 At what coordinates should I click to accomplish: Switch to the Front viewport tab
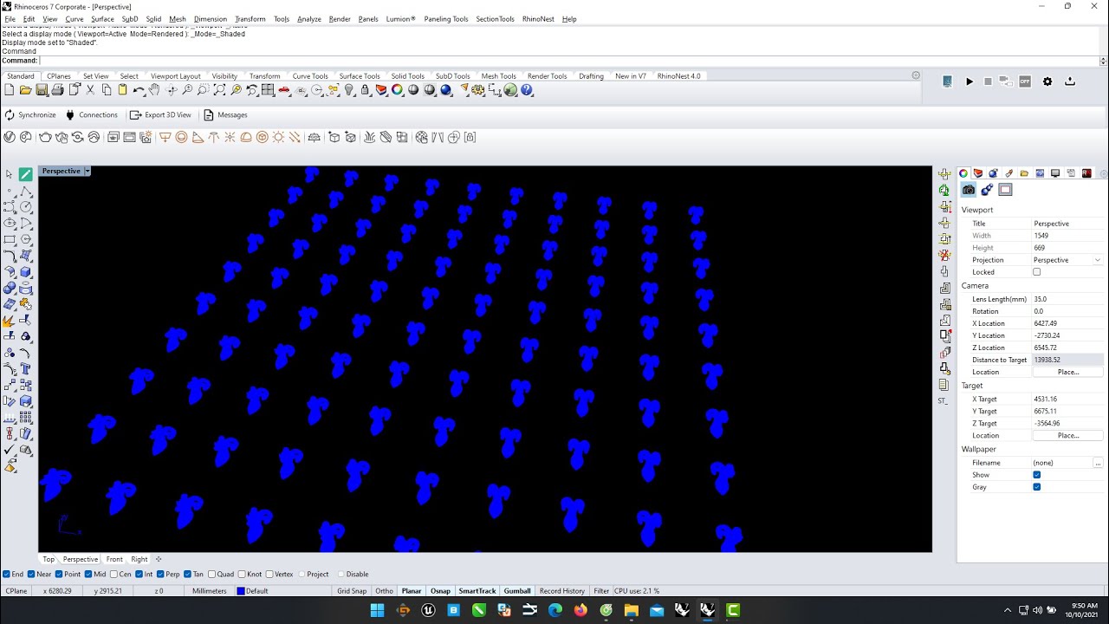point(114,559)
